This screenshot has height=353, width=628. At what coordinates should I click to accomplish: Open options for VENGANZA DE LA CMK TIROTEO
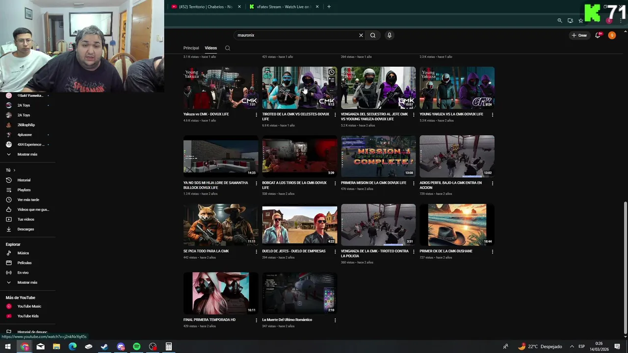[x=414, y=252]
